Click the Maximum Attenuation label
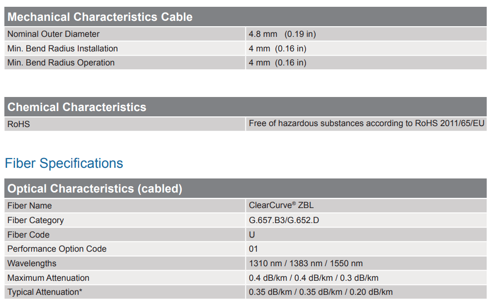 pyautogui.click(x=48, y=278)
